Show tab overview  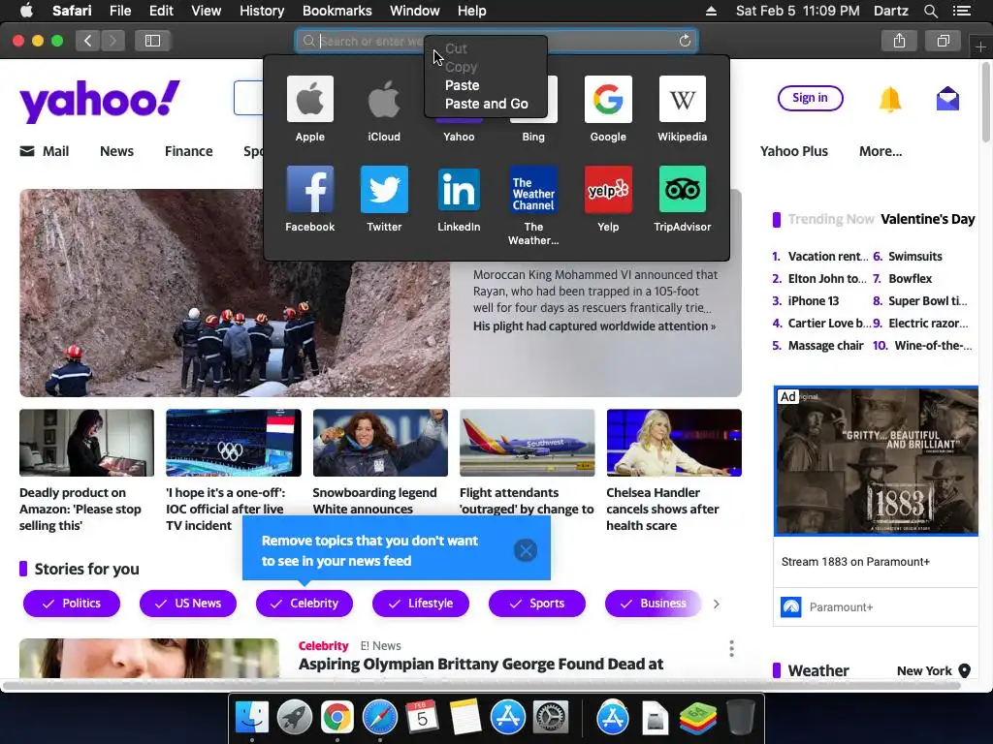pos(943,41)
